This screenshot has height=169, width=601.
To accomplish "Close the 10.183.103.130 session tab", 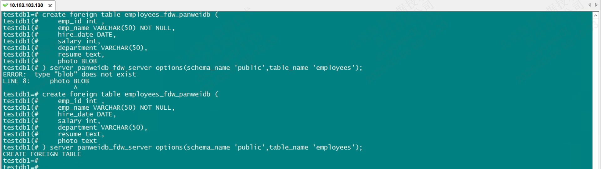I will point(50,5).
